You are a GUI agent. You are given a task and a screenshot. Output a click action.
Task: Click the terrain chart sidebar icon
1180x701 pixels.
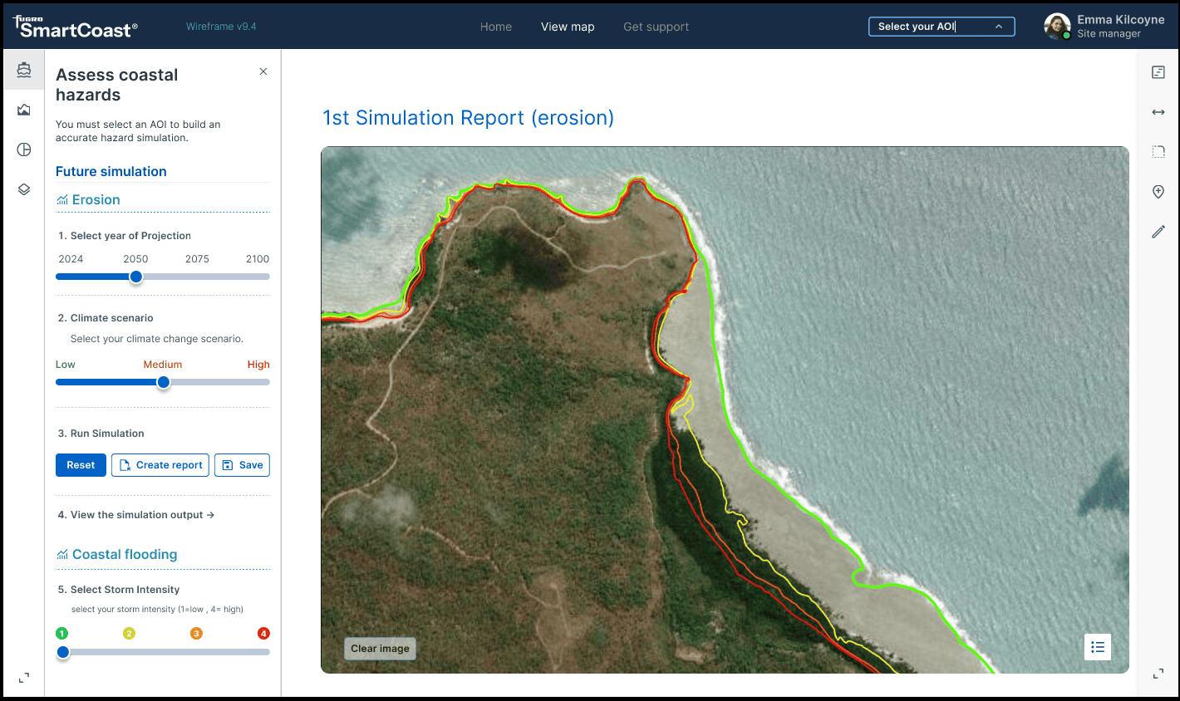[x=24, y=110]
